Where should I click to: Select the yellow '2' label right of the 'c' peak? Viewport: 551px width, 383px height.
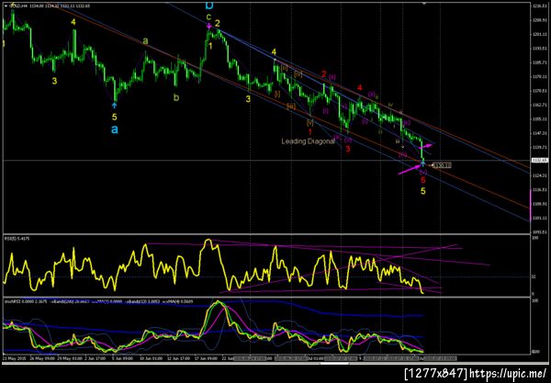point(218,24)
